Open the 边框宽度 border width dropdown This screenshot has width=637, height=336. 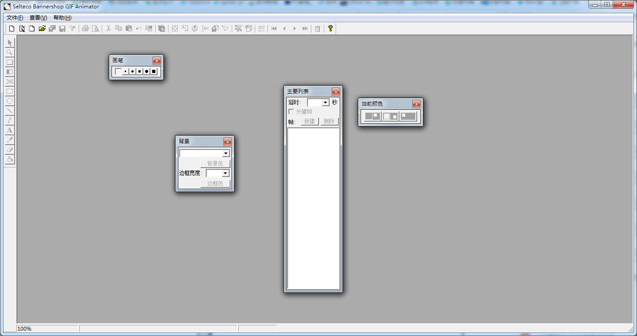pos(226,173)
